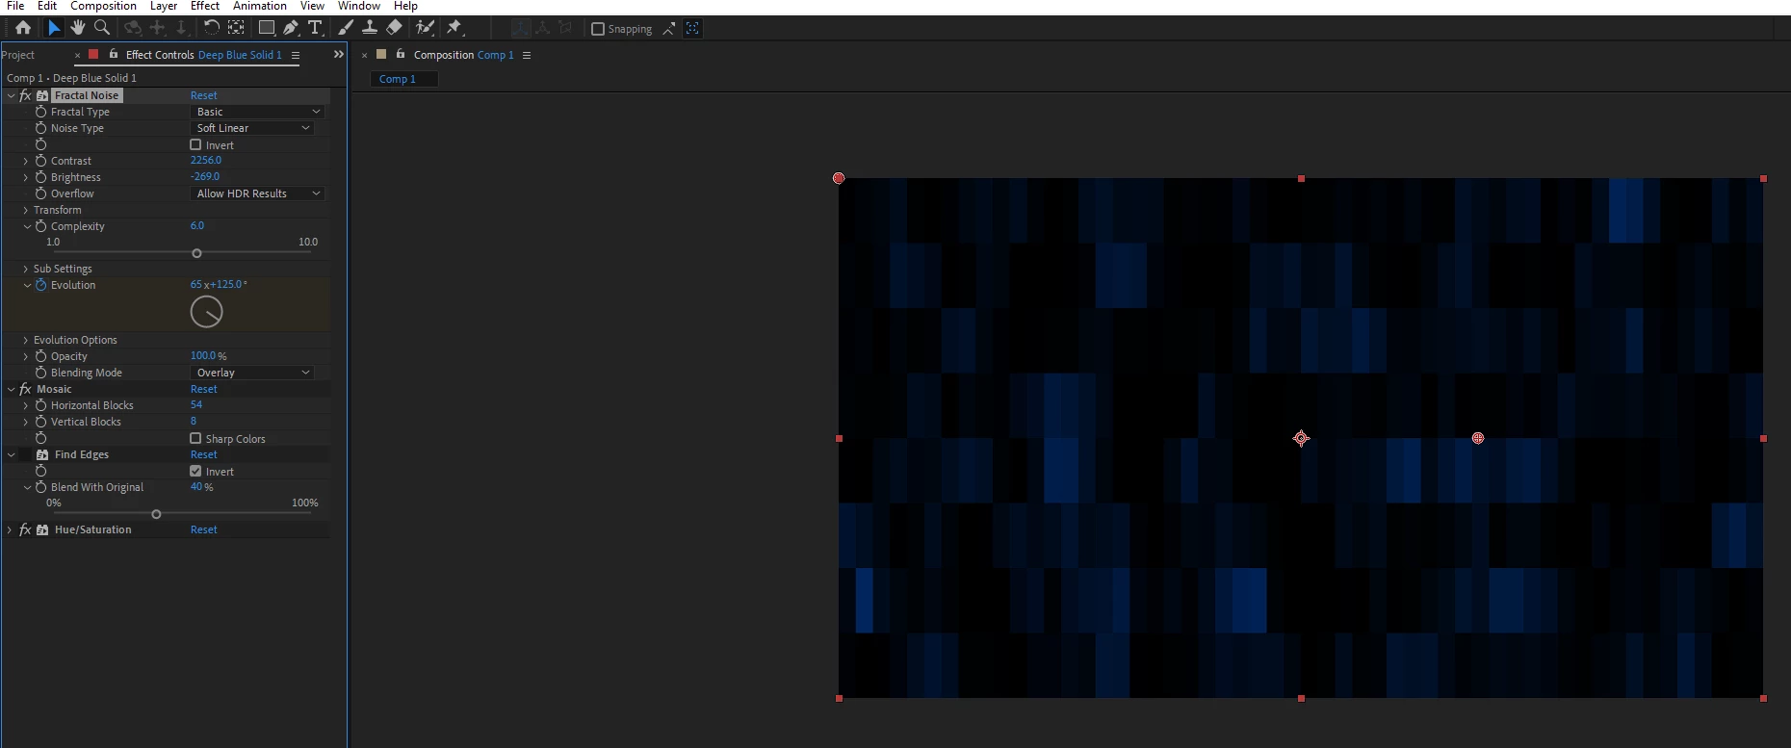Click the Hue/Saturation preset icon
Viewport: 1791px width, 748px height.
tap(42, 529)
